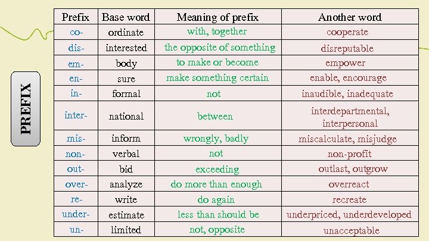Select the 'Another word' column header
The height and width of the screenshot is (241, 429).
point(350,17)
